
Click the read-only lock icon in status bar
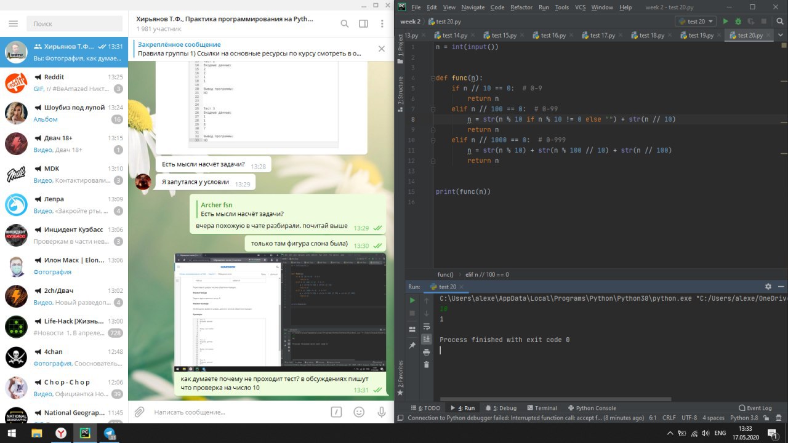coord(766,418)
